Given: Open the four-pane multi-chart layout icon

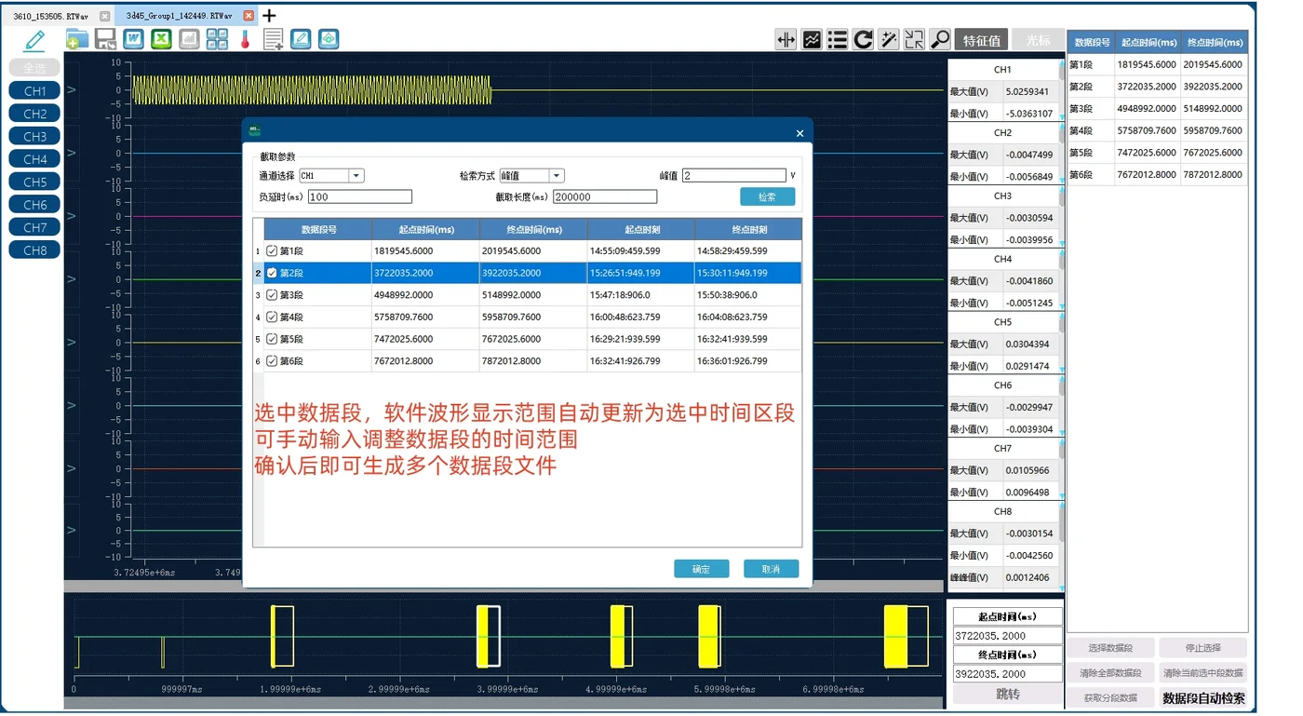Looking at the screenshot, I should tap(217, 39).
